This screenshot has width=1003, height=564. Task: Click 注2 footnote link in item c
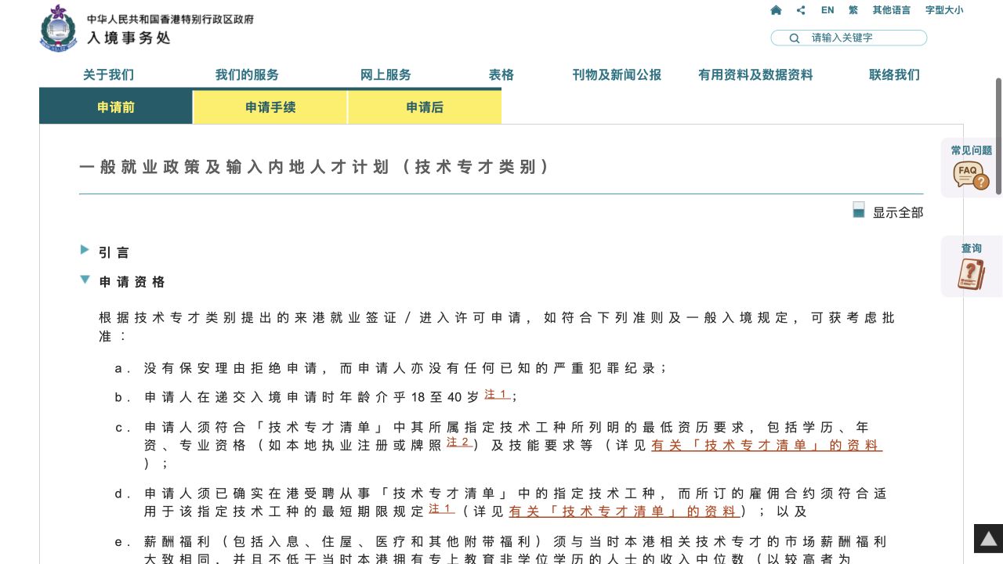(460, 442)
